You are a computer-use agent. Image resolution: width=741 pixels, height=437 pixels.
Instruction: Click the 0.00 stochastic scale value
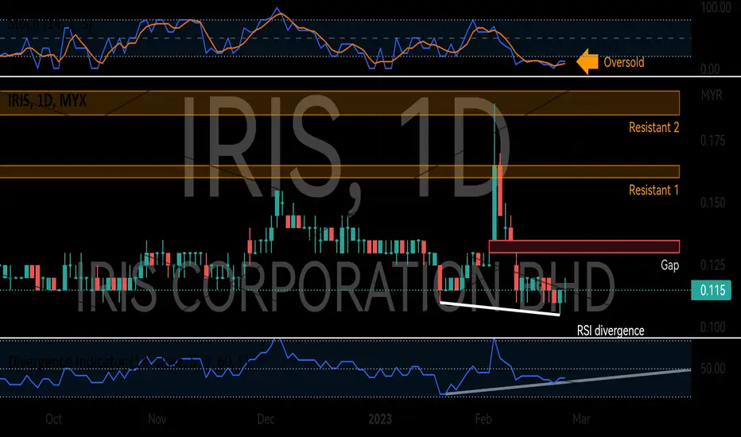click(x=710, y=69)
